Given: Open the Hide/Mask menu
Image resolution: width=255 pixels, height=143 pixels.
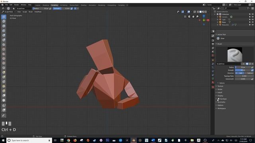Looking at the screenshot, I should click(x=38, y=12).
